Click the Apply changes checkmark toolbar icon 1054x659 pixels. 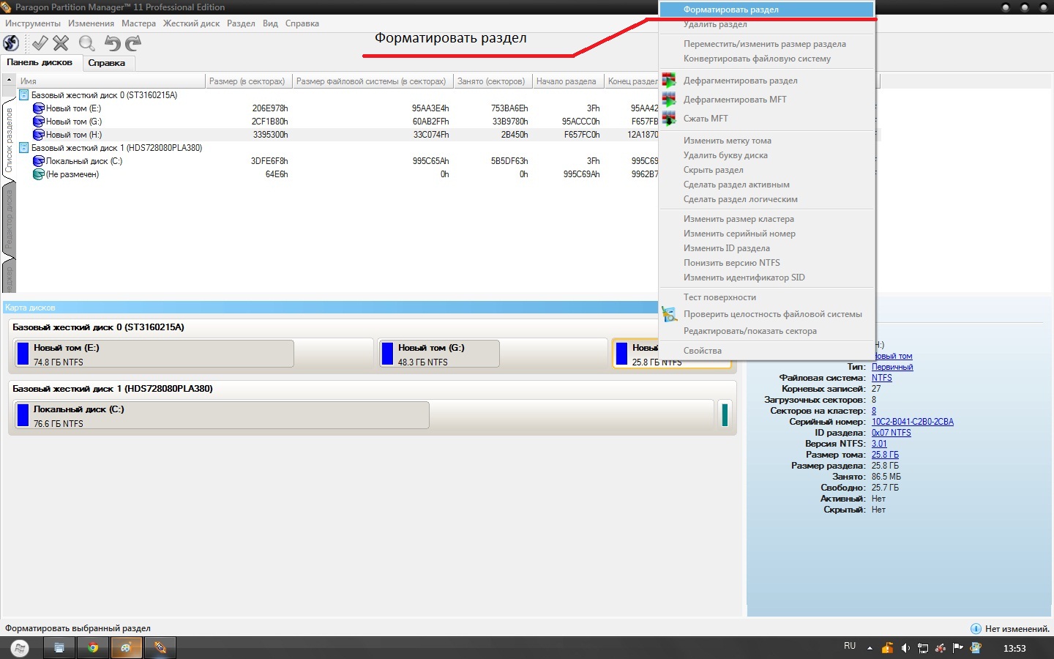click(x=40, y=43)
